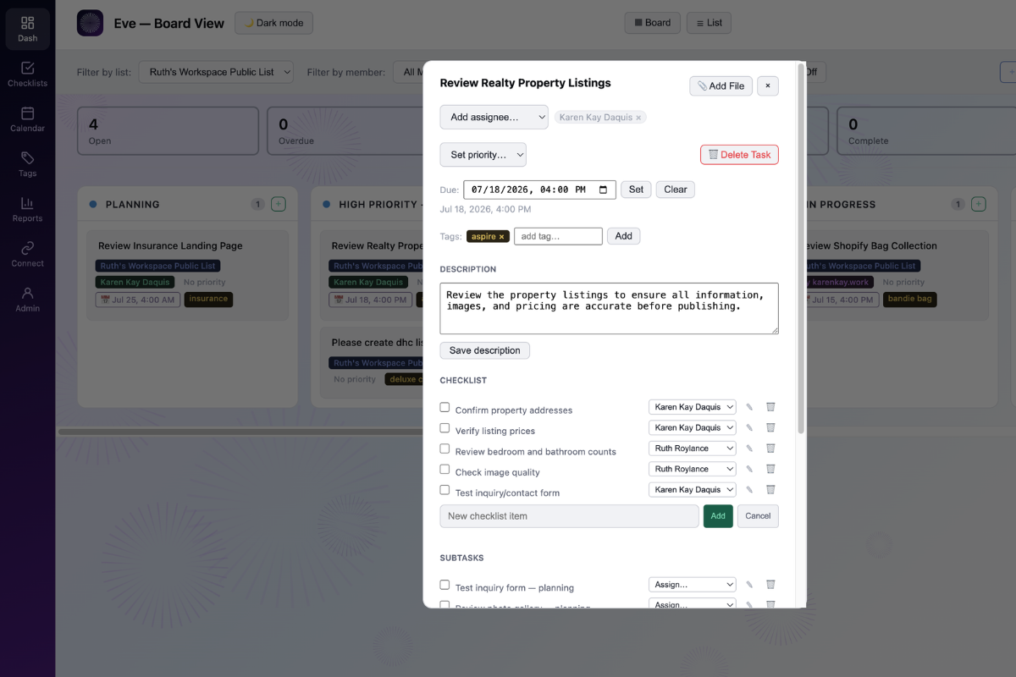Image resolution: width=1016 pixels, height=677 pixels.
Task: Click the red Delete Task button
Action: [739, 155]
